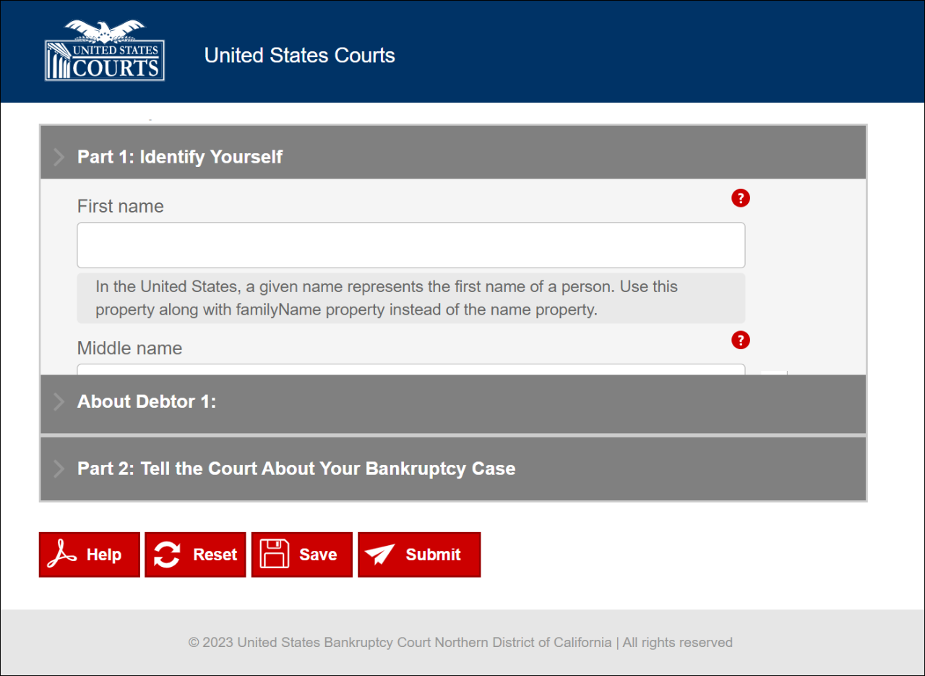
Task: Click inside the Middle name input field
Action: (410, 370)
